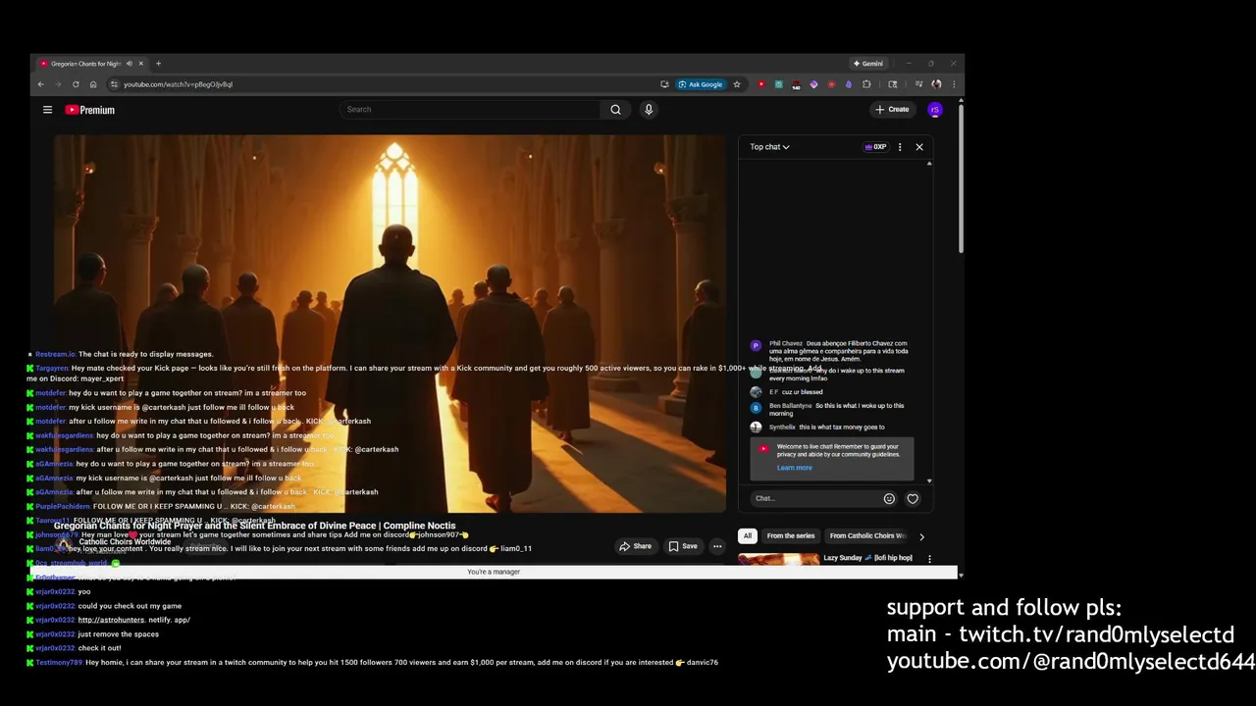
Task: Start voice search with the microphone icon
Action: (x=649, y=110)
